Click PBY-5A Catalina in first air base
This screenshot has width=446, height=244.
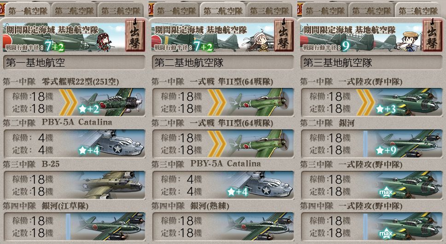74,144
